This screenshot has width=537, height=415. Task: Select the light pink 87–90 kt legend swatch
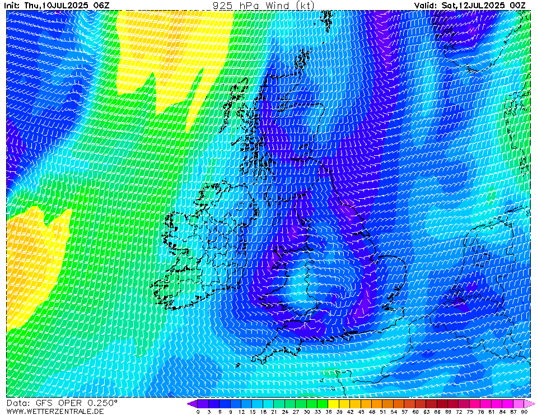519,404
